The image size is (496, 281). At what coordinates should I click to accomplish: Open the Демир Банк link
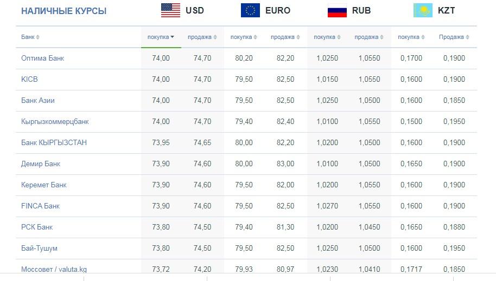41,164
